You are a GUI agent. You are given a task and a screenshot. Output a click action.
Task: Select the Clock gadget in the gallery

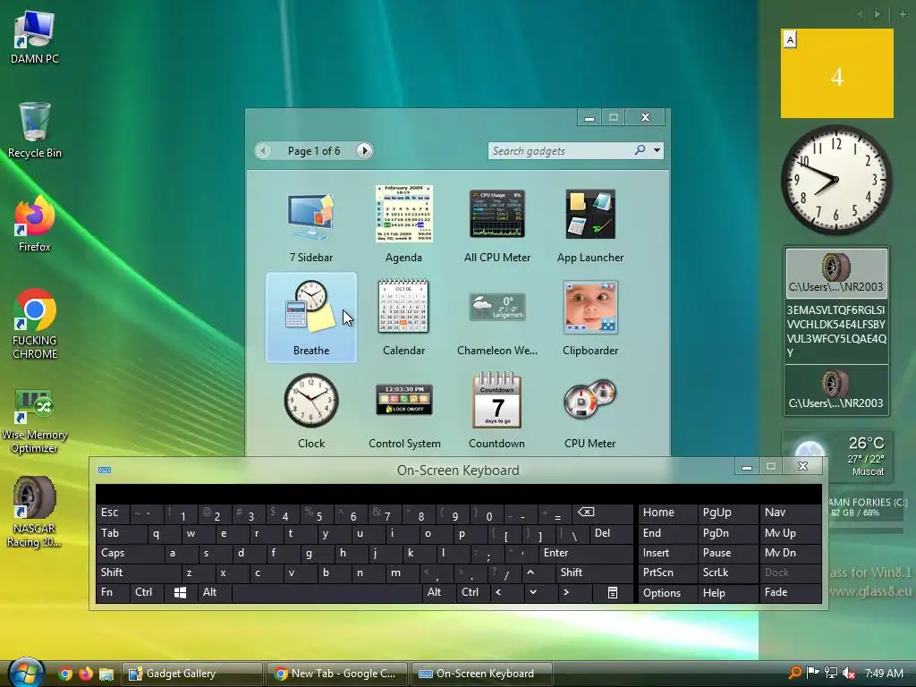(x=310, y=411)
